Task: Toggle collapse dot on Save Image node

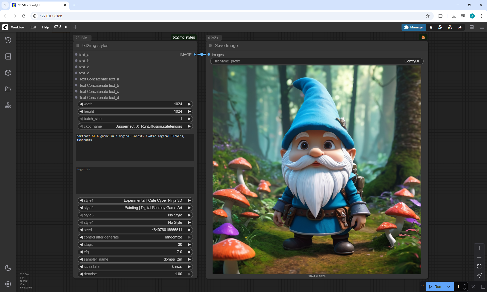Action: pyautogui.click(x=210, y=46)
